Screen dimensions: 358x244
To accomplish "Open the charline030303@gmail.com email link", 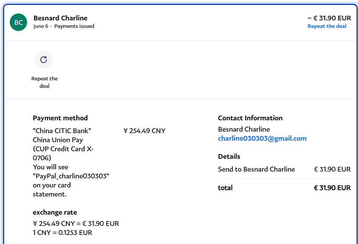I will tap(262, 138).
